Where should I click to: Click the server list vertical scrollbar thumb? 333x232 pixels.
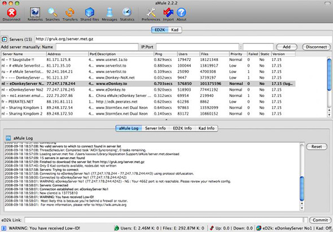pyautogui.click(x=329, y=75)
